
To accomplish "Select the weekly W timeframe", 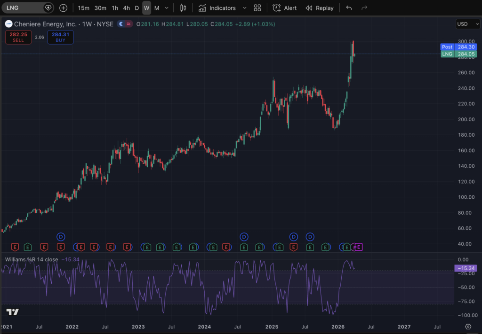I will (146, 8).
